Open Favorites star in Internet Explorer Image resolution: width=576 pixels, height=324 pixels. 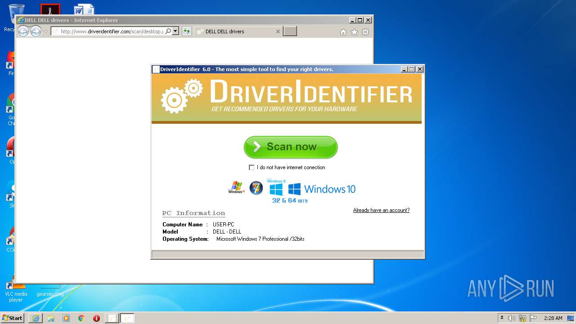[354, 32]
